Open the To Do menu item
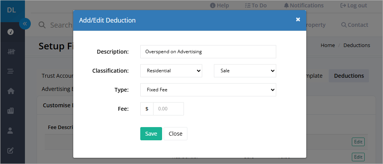 click(x=256, y=5)
